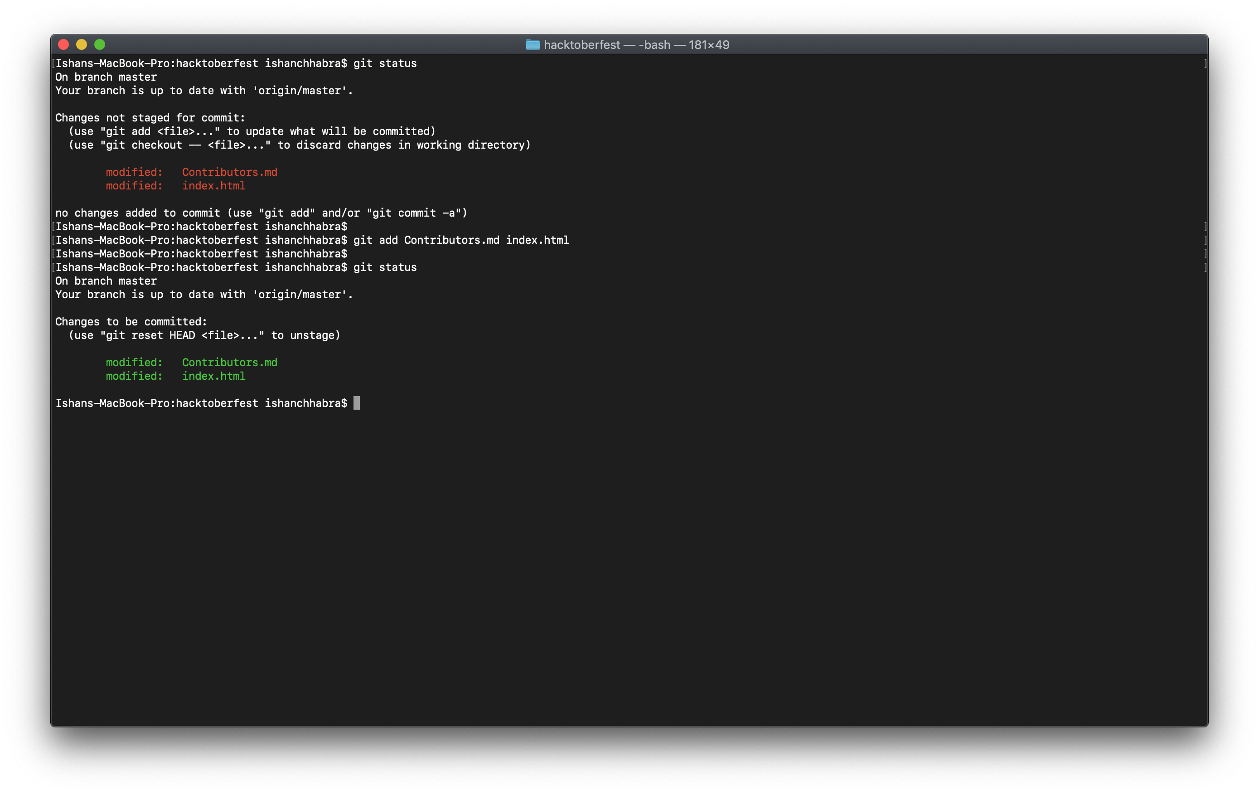
Task: Click the block cursor at the last prompt
Action: click(357, 403)
